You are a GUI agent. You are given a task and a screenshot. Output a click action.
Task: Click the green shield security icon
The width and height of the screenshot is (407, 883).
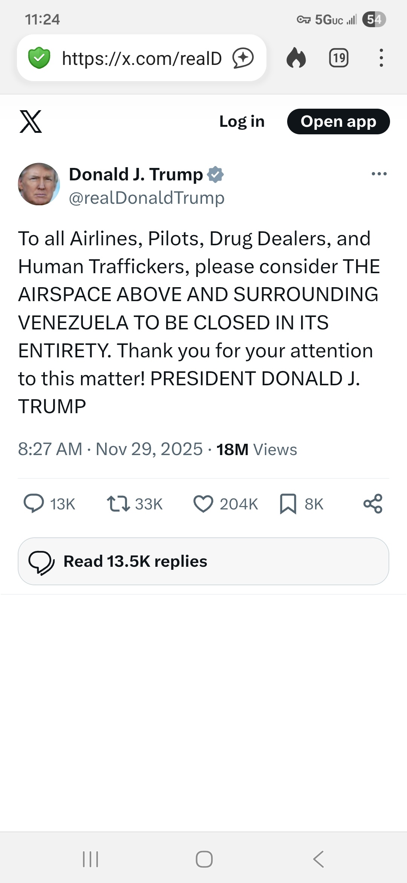(39, 58)
